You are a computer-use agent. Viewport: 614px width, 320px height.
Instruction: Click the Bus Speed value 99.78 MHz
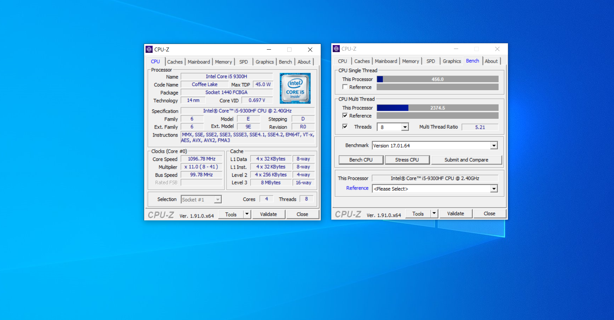coord(202,175)
